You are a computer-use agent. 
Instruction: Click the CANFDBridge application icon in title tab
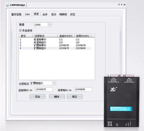point(8,5)
